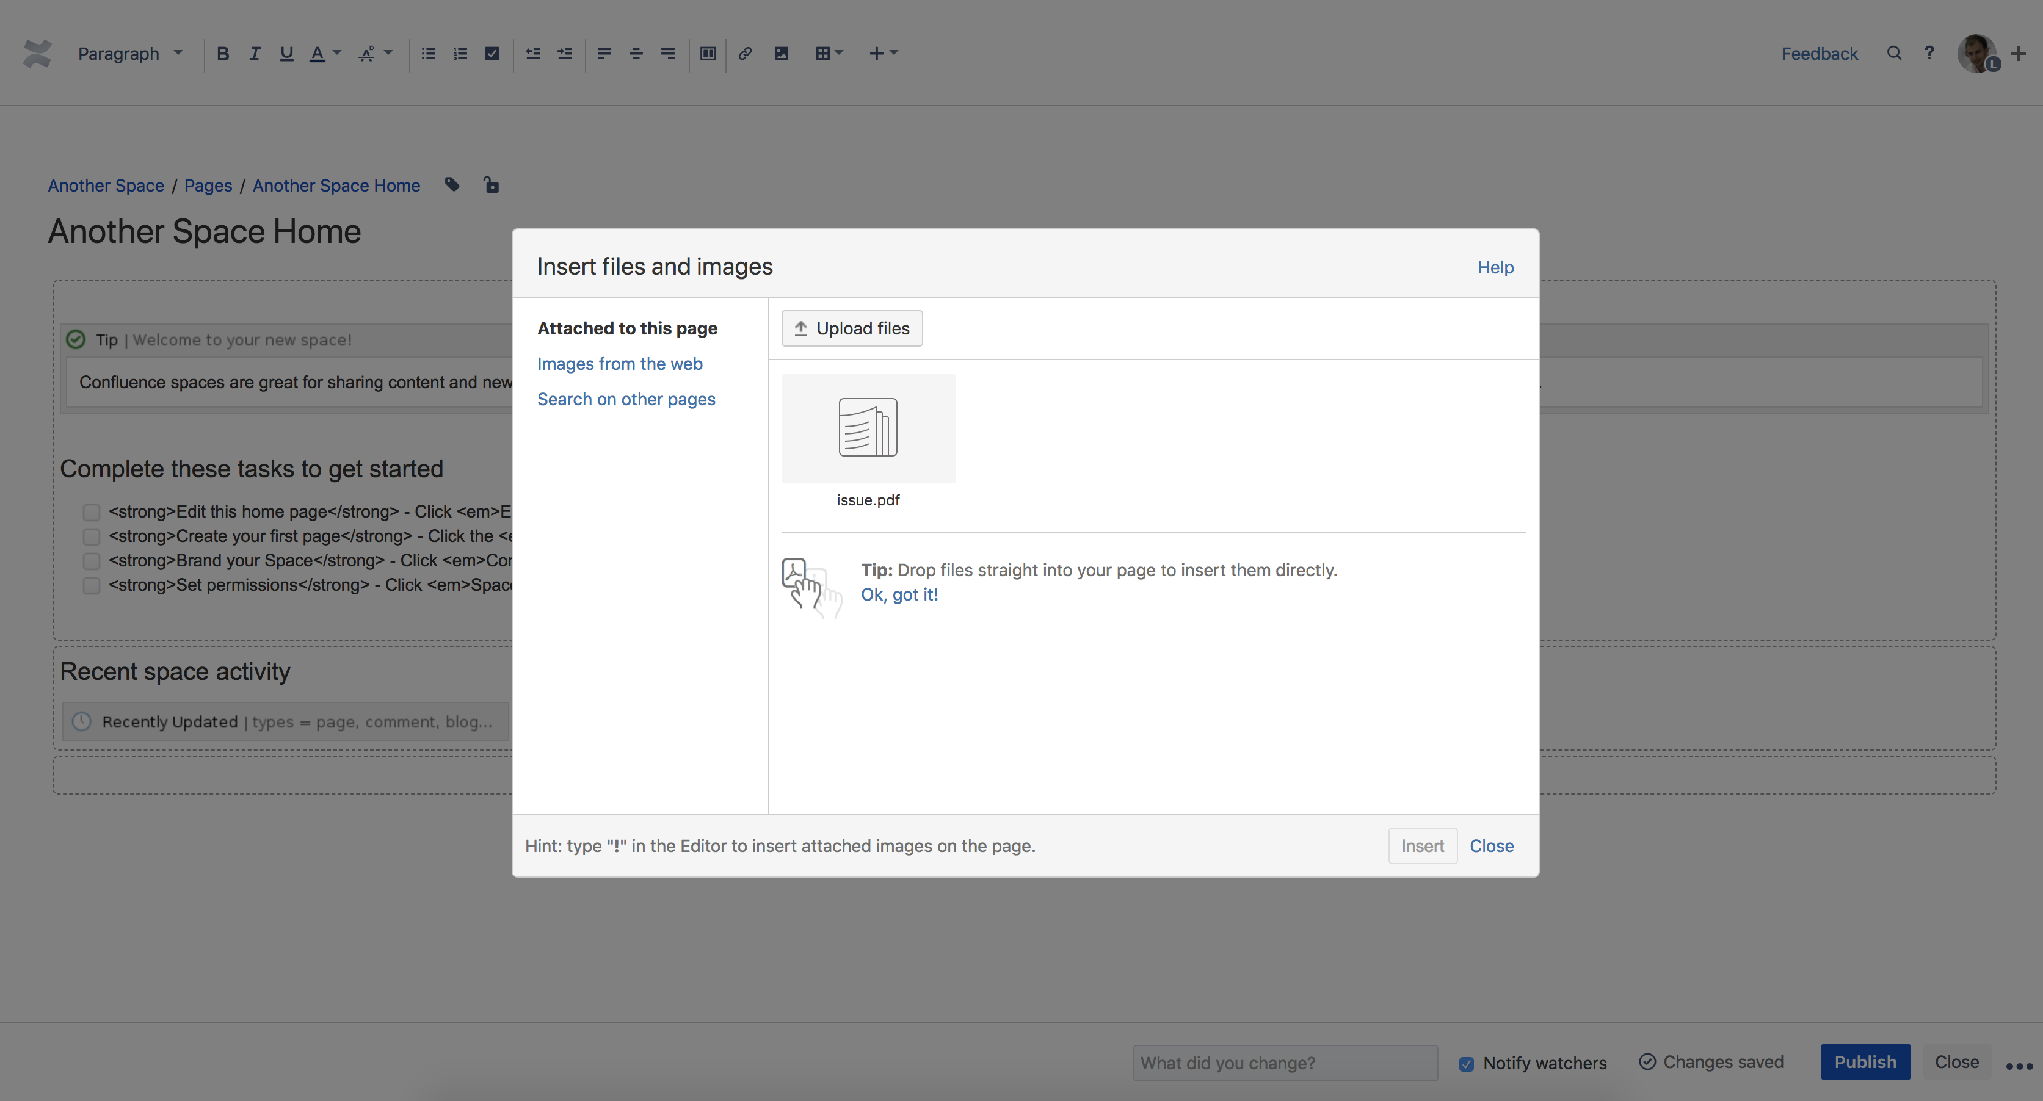Viewport: 2043px width, 1101px height.
Task: Switch to Images from the web
Action: point(619,363)
